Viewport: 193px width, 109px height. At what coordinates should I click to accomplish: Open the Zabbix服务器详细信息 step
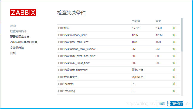coord(24,42)
